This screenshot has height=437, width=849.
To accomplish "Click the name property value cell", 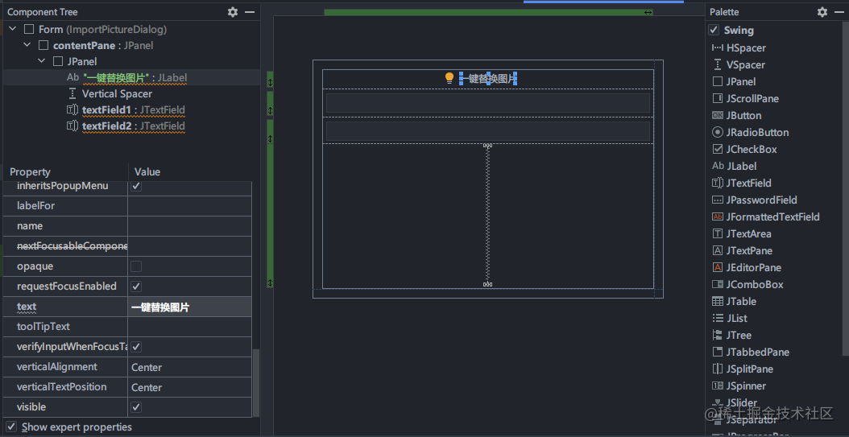I will click(x=189, y=226).
